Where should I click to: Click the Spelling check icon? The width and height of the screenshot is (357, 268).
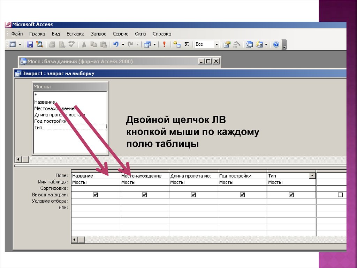pos(72,44)
